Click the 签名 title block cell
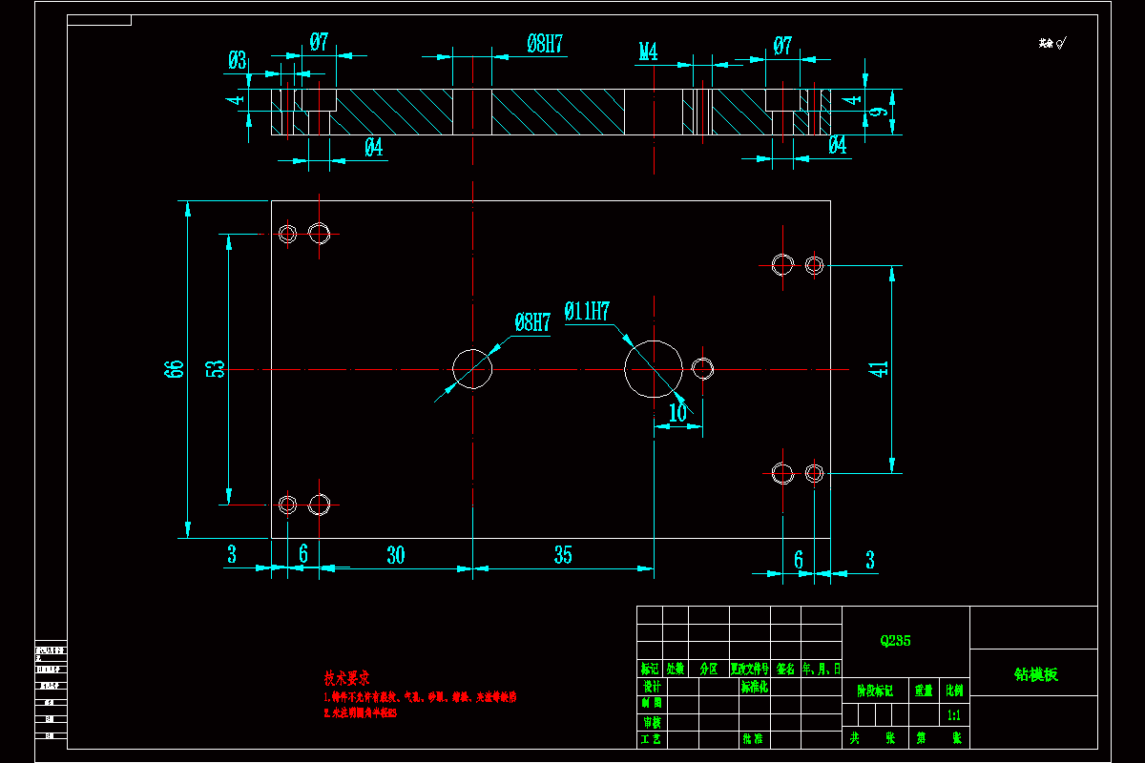The width and height of the screenshot is (1145, 763). coord(786,670)
